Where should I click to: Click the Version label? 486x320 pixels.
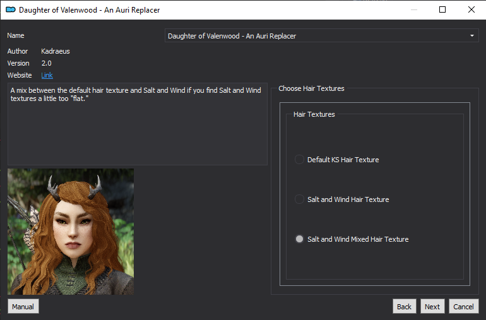pos(18,63)
